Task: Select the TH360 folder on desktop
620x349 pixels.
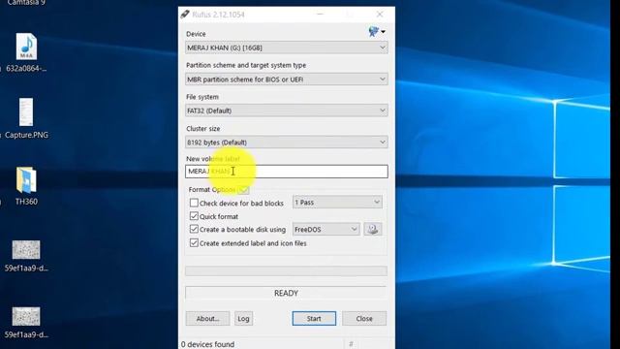Action: (x=26, y=180)
